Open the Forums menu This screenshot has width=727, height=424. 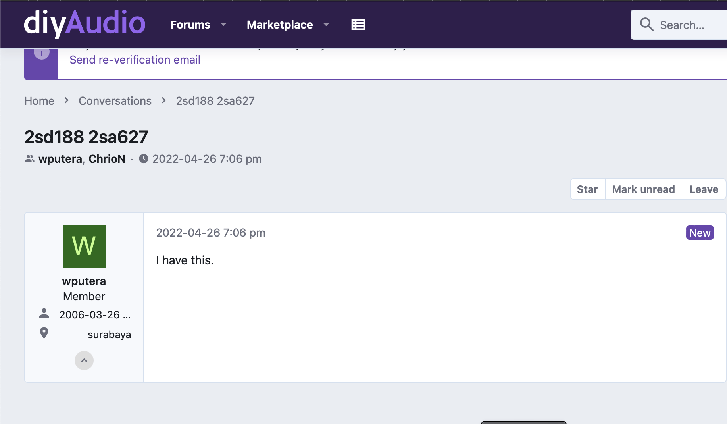tap(190, 25)
